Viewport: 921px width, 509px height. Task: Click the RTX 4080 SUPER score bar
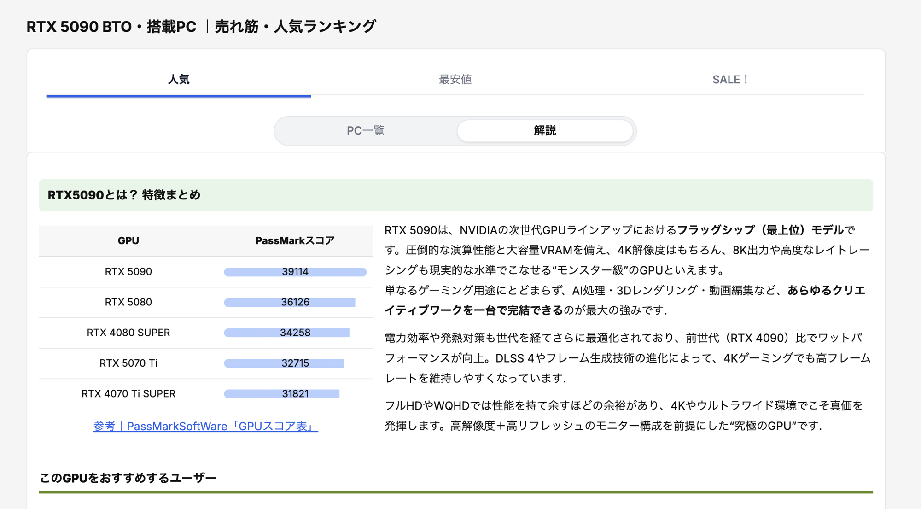(x=286, y=333)
